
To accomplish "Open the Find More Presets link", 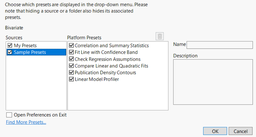I will coord(26,122).
